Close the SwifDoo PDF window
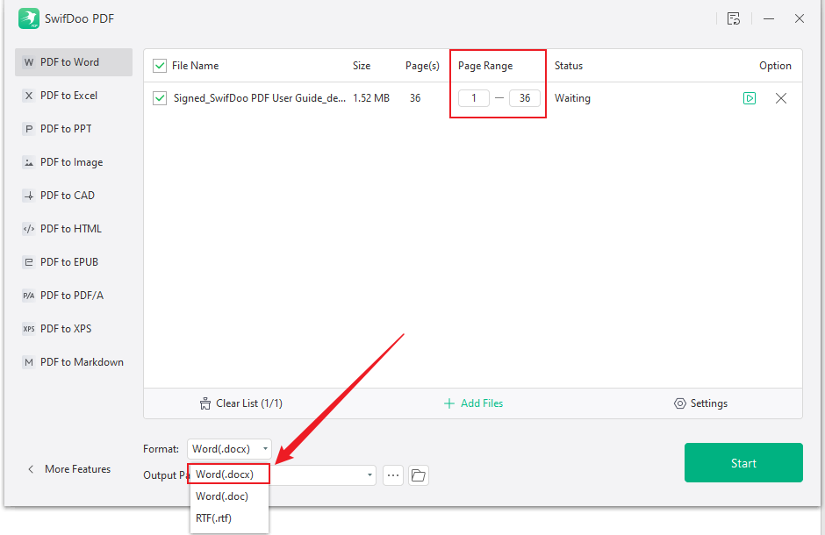The image size is (825, 535). [x=800, y=19]
